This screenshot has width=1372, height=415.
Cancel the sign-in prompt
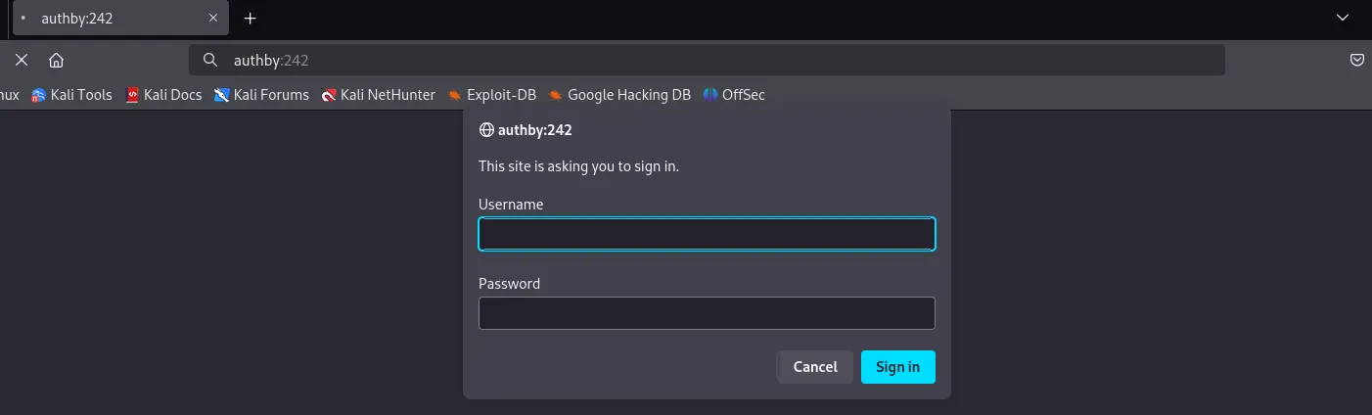click(815, 367)
